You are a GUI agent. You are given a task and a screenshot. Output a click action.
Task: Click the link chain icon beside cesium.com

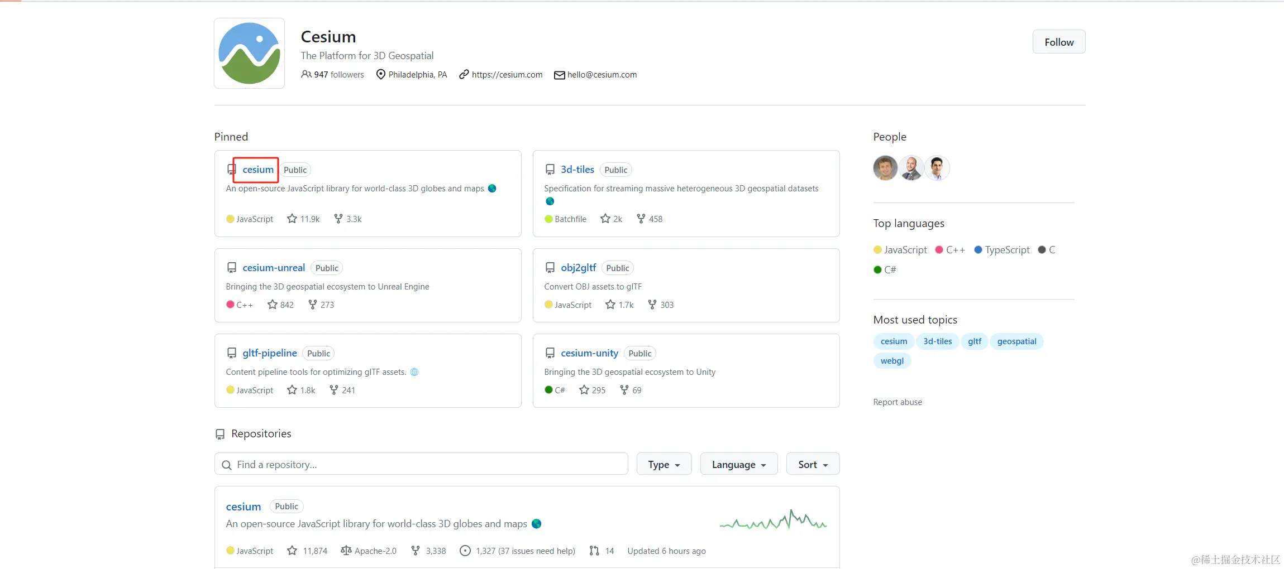coord(464,74)
